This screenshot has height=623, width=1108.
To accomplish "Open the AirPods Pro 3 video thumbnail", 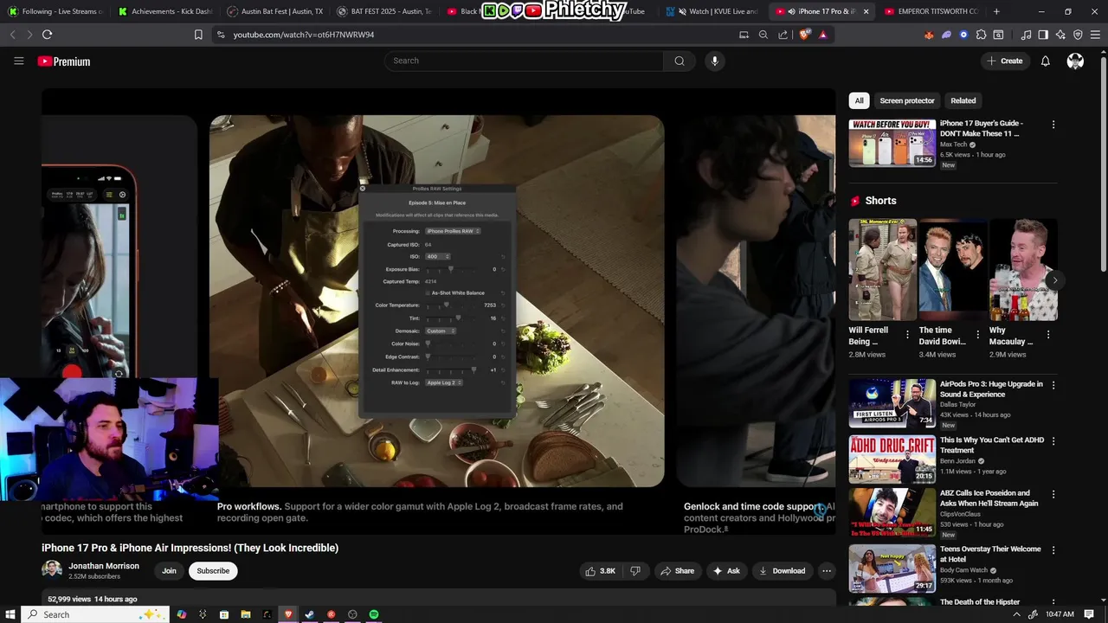I will pos(892,403).
